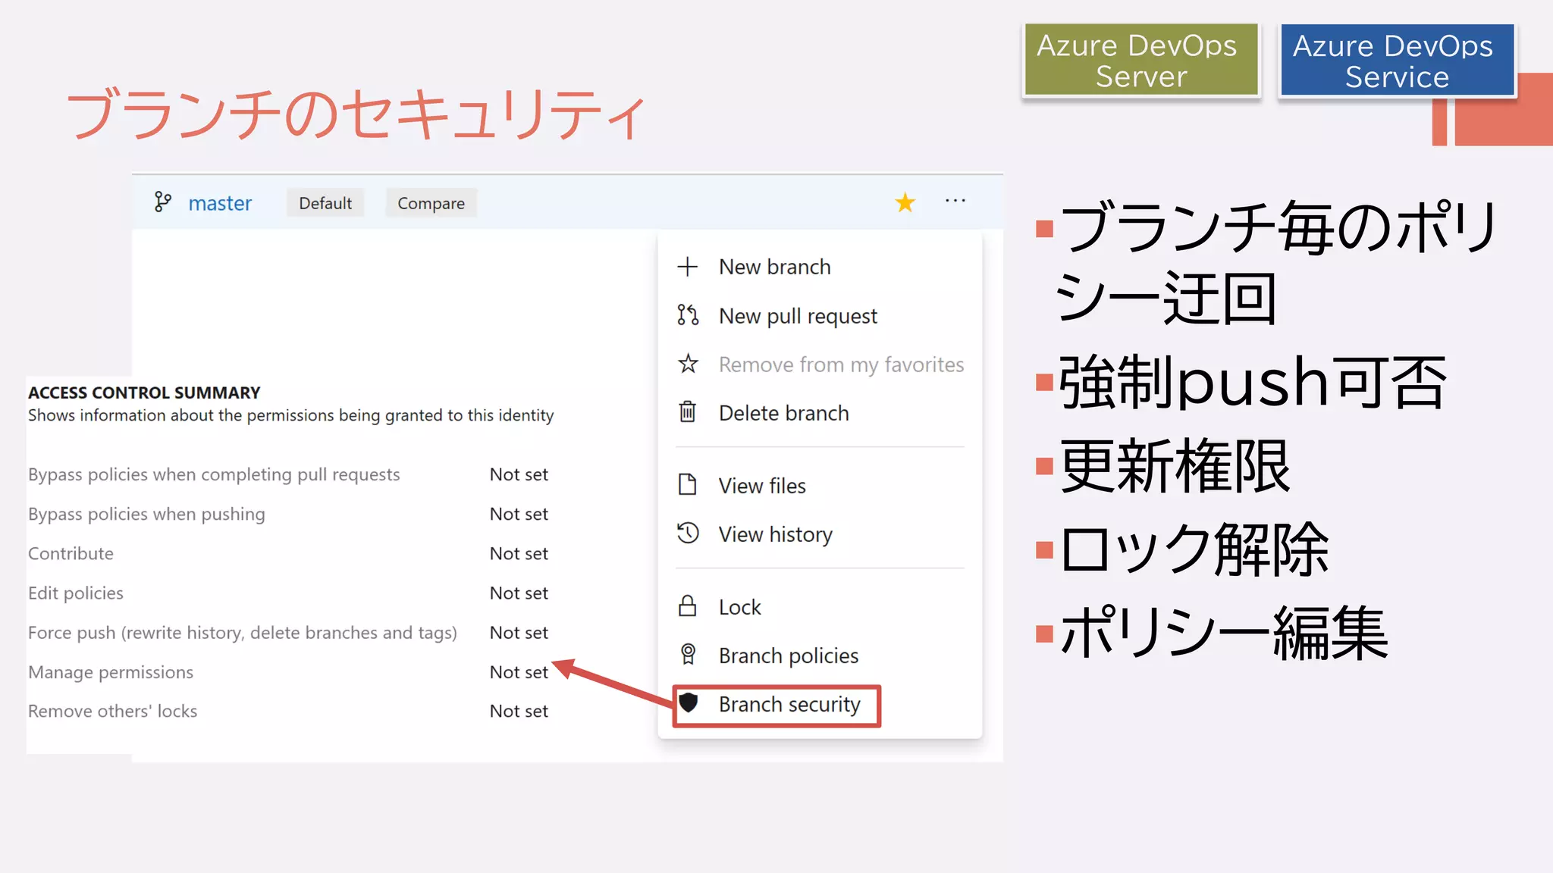Click Not set value for Edit policies
The height and width of the screenshot is (873, 1553).
(519, 593)
